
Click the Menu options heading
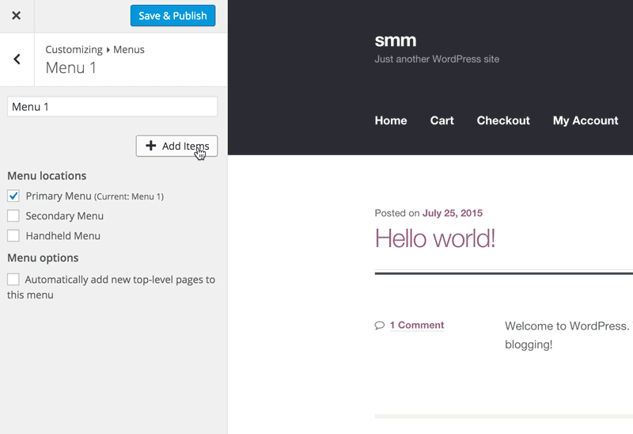(43, 258)
